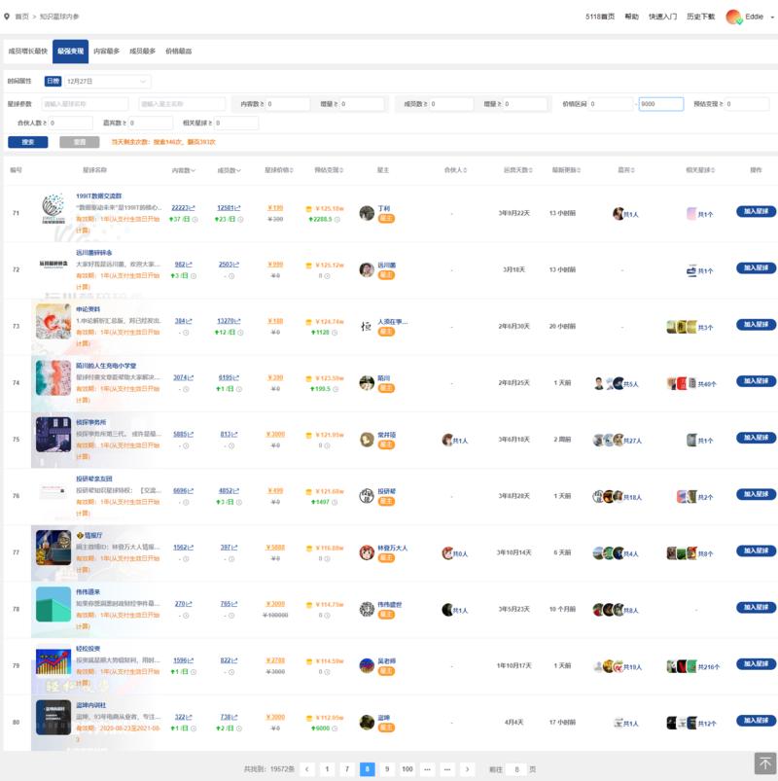Click the 请输入星球名称 input field
Image resolution: width=778 pixels, height=781 pixels.
click(x=84, y=104)
